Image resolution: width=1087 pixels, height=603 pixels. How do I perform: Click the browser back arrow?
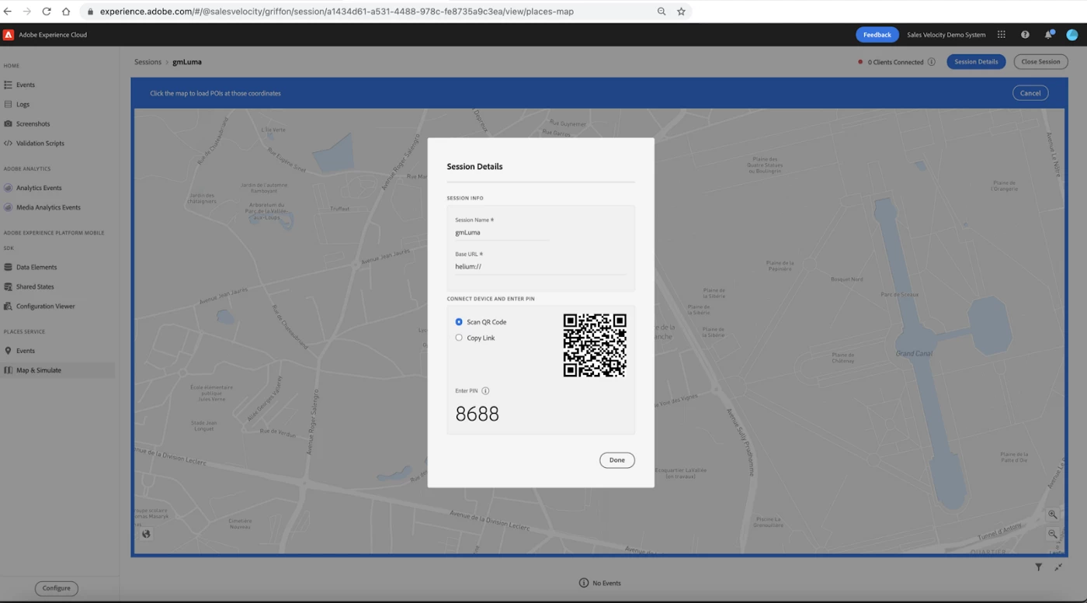click(x=8, y=12)
